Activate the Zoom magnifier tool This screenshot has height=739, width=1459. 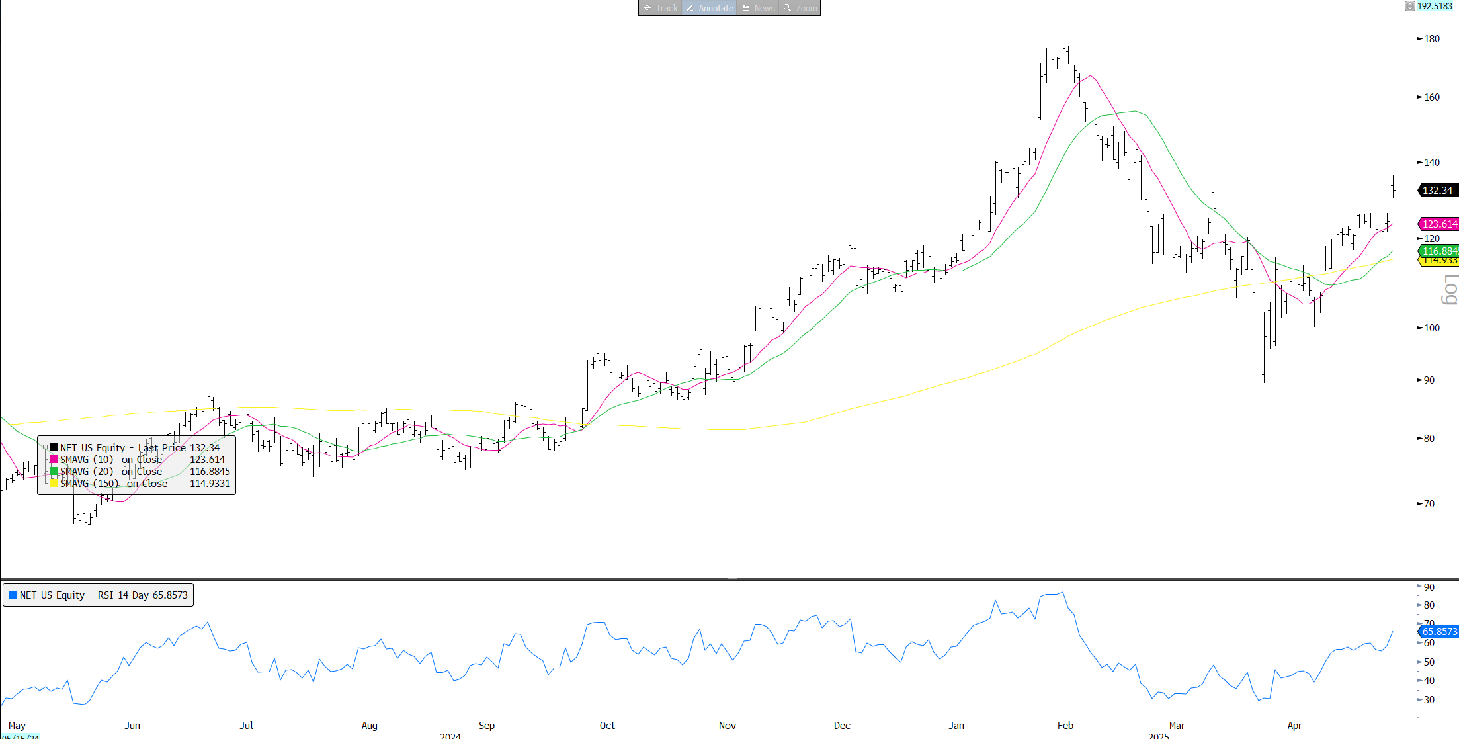coord(800,8)
